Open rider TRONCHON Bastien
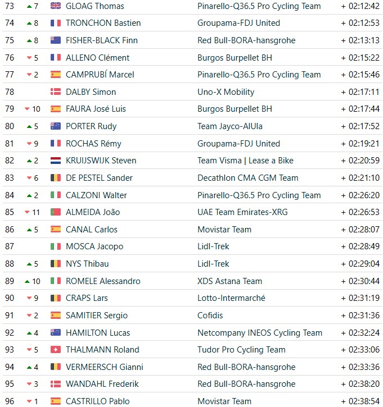 [103, 23]
